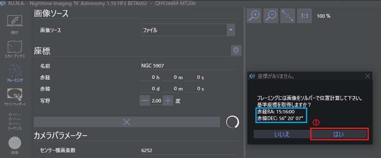Click the coordinates location pin icon
The width and height of the screenshot is (381, 158).
pyautogui.click(x=236, y=50)
